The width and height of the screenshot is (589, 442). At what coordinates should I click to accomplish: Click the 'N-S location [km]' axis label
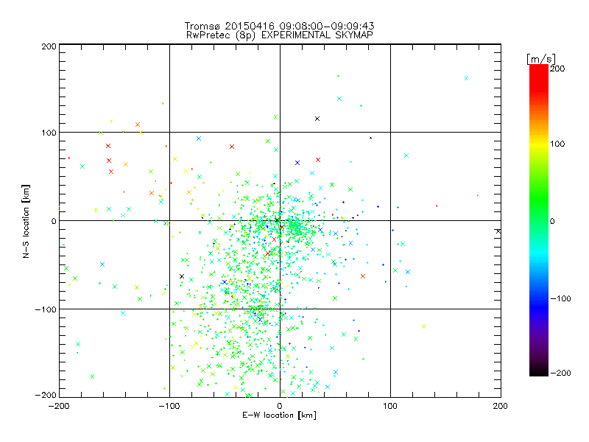pos(26,221)
